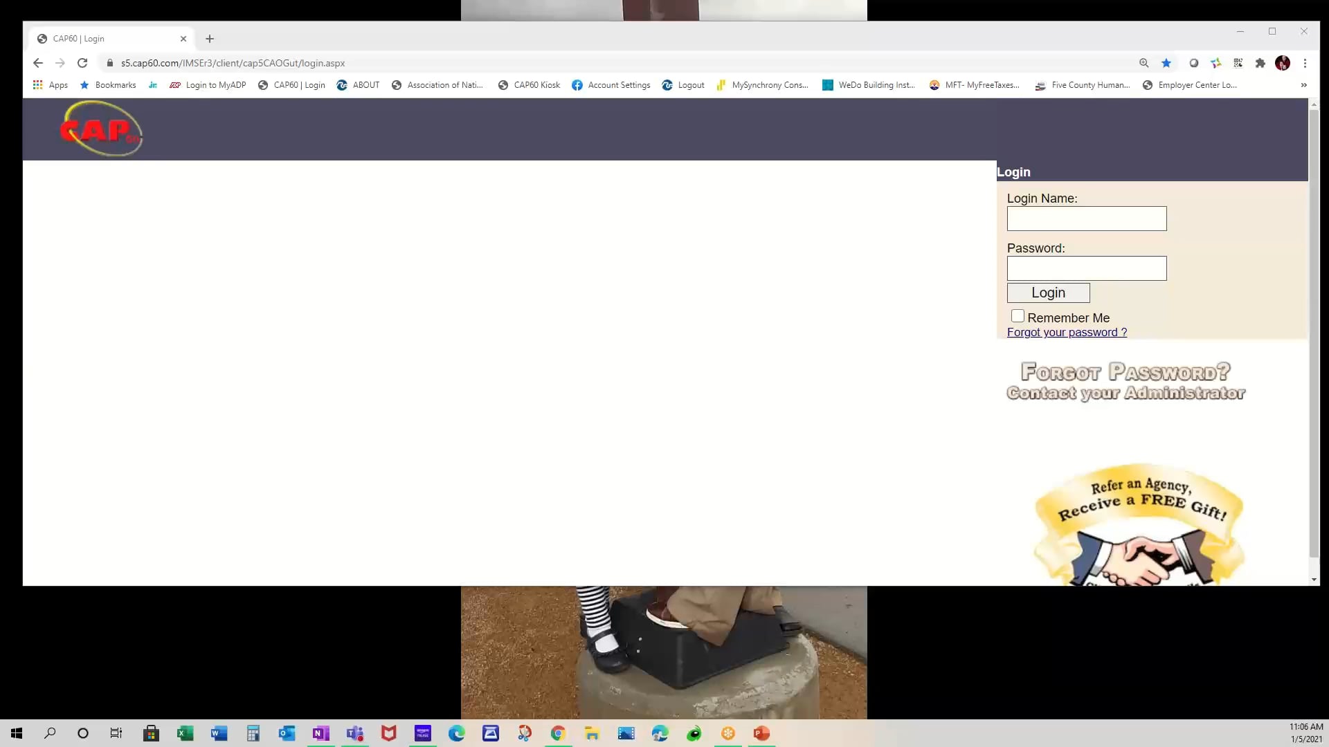1329x747 pixels.
Task: Click the browser back arrow
Action: 38,63
